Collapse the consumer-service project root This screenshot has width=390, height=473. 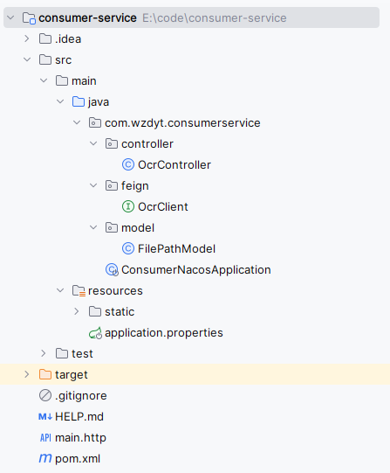pyautogui.click(x=10, y=17)
